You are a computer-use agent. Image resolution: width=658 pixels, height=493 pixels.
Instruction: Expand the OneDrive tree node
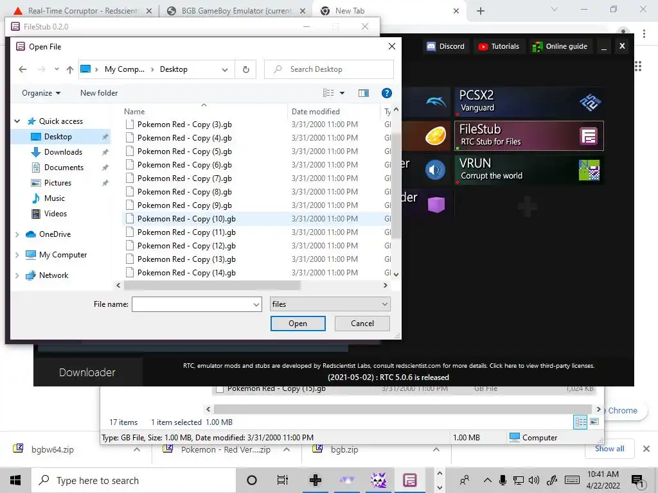coord(17,234)
